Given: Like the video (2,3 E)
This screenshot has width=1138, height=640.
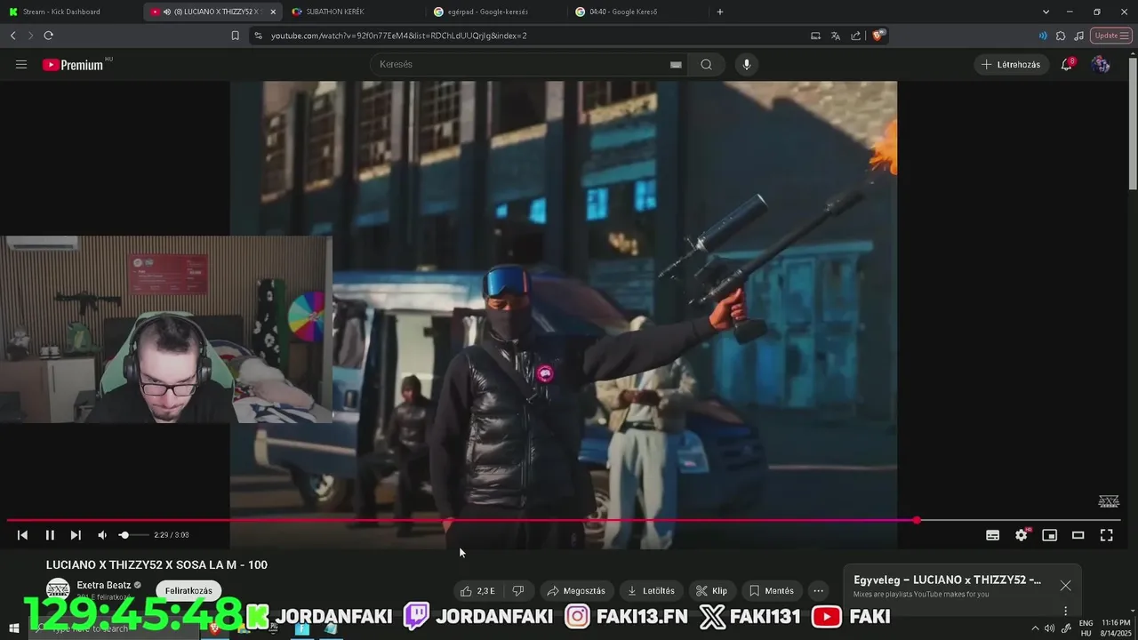Looking at the screenshot, I should 477,590.
